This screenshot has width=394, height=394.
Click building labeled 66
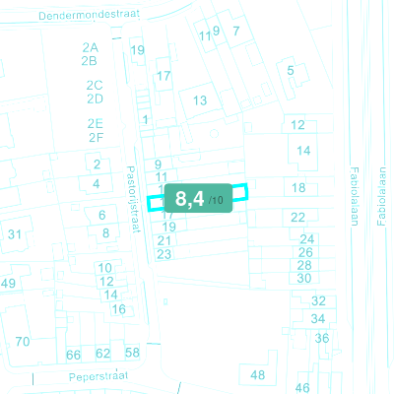point(73,355)
